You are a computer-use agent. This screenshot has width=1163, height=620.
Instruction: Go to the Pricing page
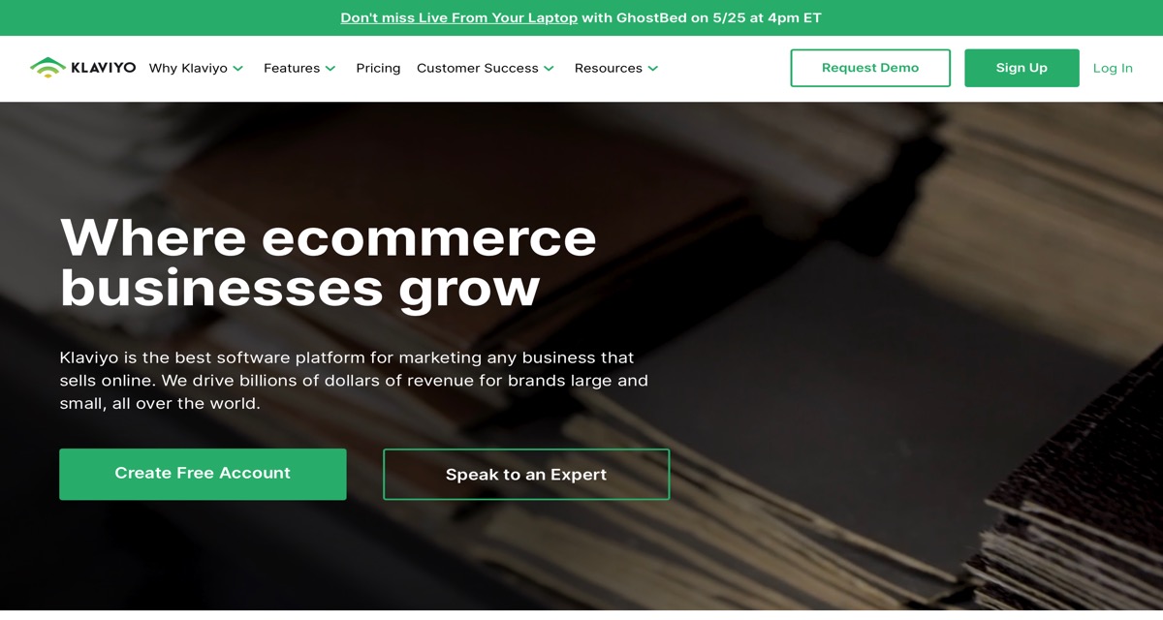click(x=378, y=68)
